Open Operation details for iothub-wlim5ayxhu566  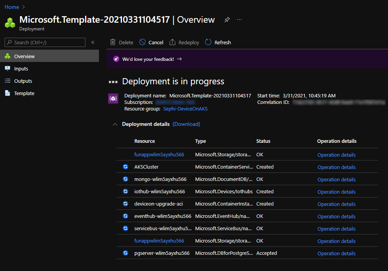click(x=336, y=192)
